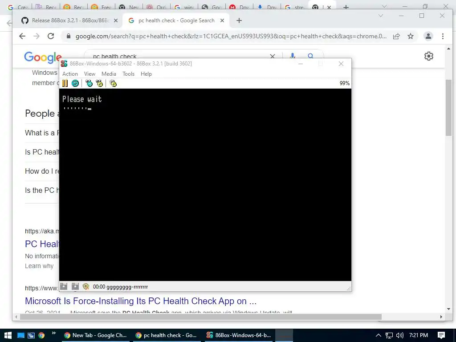The height and width of the screenshot is (342, 456).
Task: Open the Help menu in 86Box
Action: (x=146, y=74)
